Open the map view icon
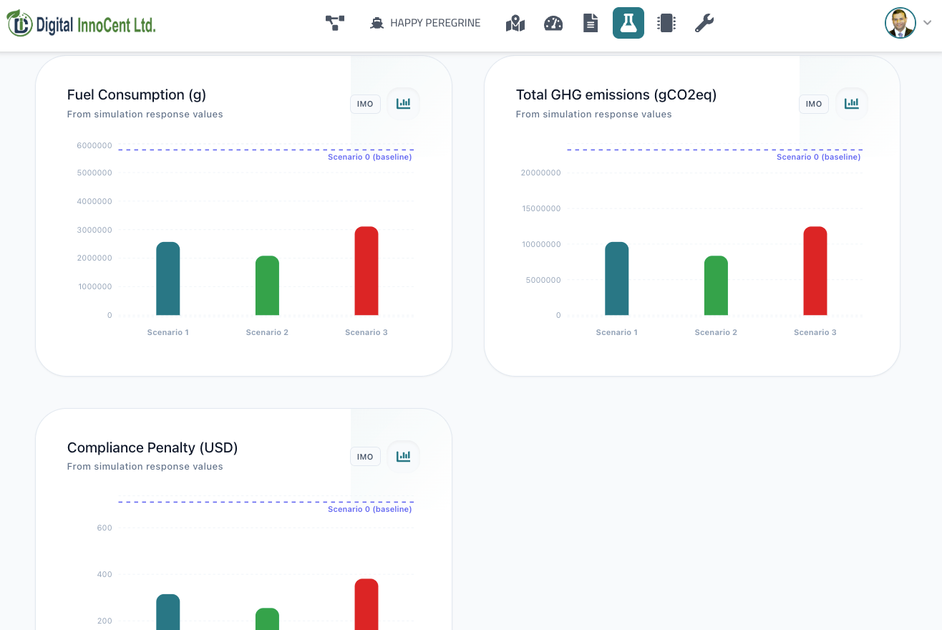Screen dimensions: 942x630 pyautogui.click(x=515, y=23)
